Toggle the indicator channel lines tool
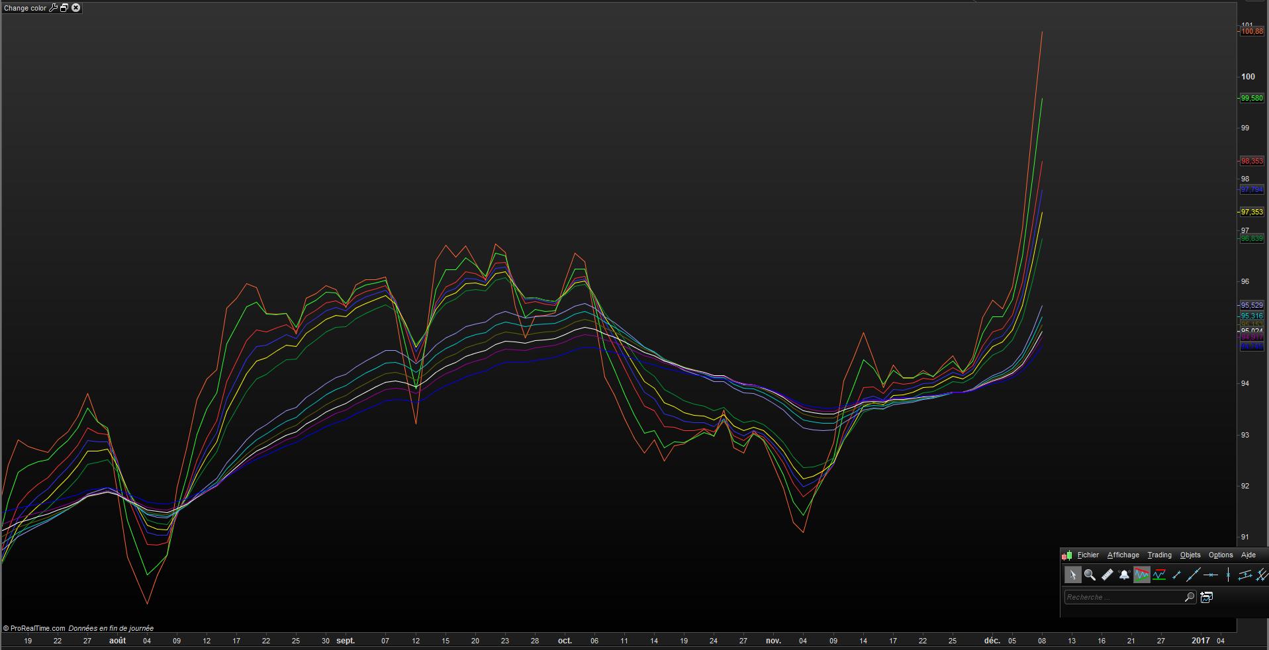The width and height of the screenshot is (1269, 650). tap(1142, 575)
